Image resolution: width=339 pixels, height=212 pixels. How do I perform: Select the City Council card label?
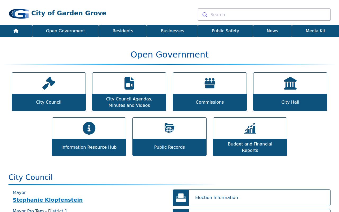tap(49, 102)
